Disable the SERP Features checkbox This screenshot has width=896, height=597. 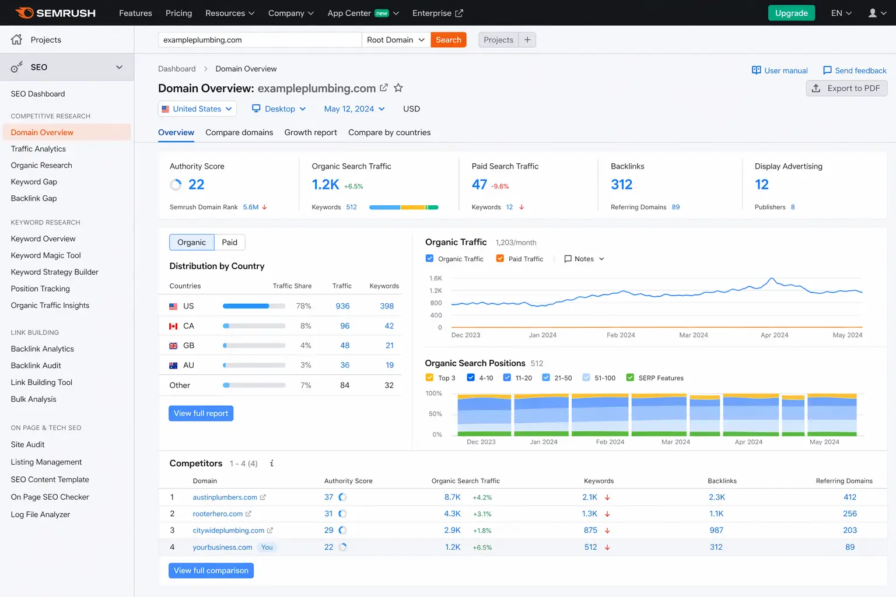(x=630, y=378)
